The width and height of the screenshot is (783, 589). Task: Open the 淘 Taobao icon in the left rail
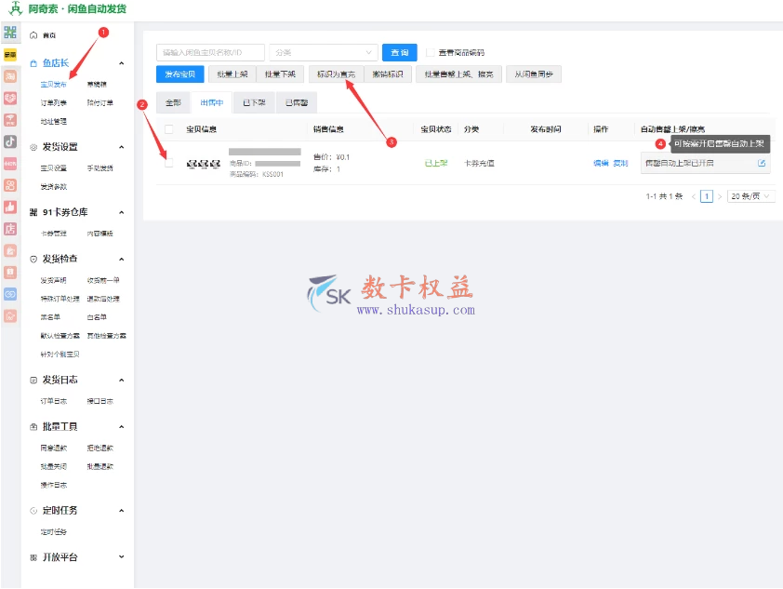click(x=10, y=76)
